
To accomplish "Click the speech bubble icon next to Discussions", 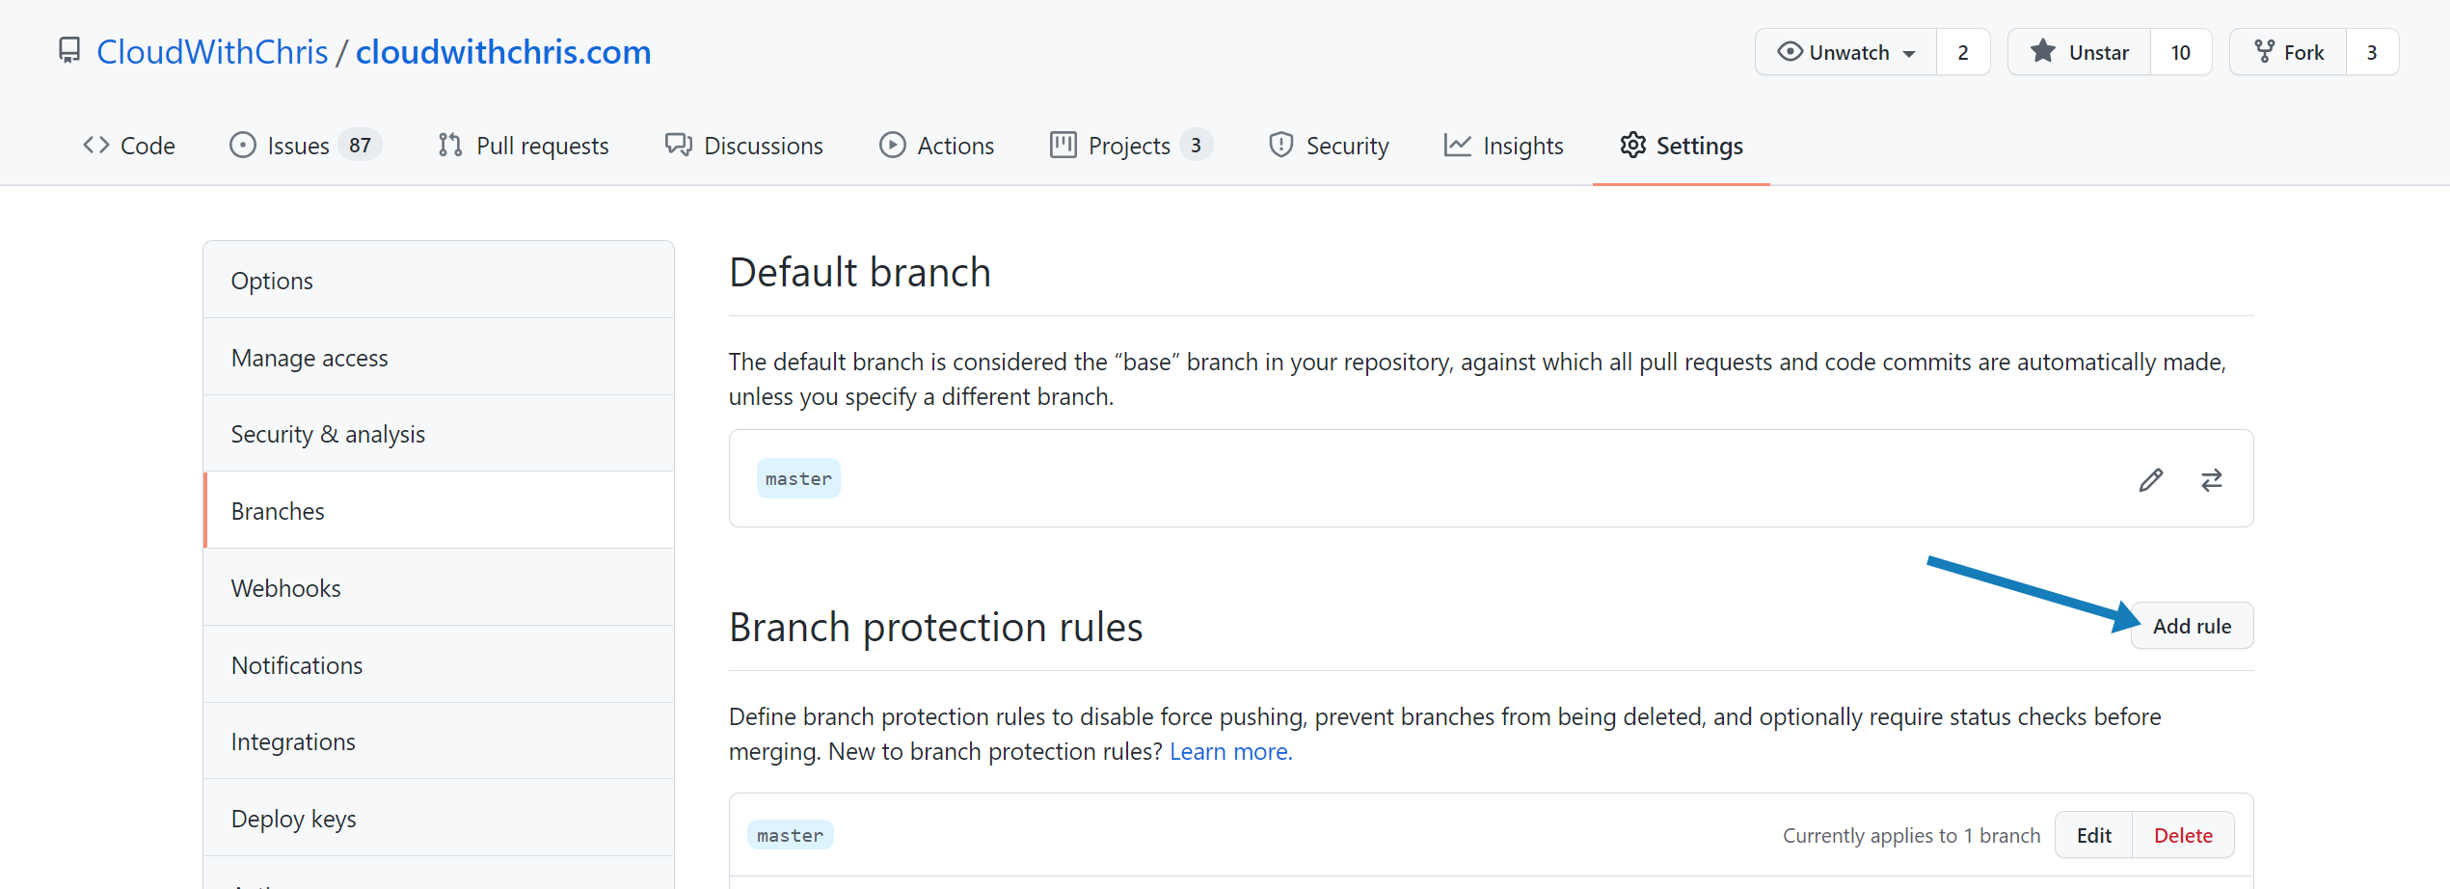I will [678, 145].
